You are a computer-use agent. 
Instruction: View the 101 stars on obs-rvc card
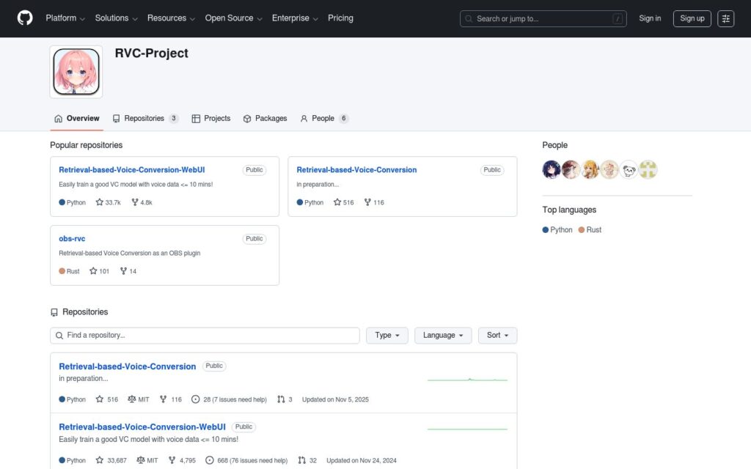(x=100, y=271)
